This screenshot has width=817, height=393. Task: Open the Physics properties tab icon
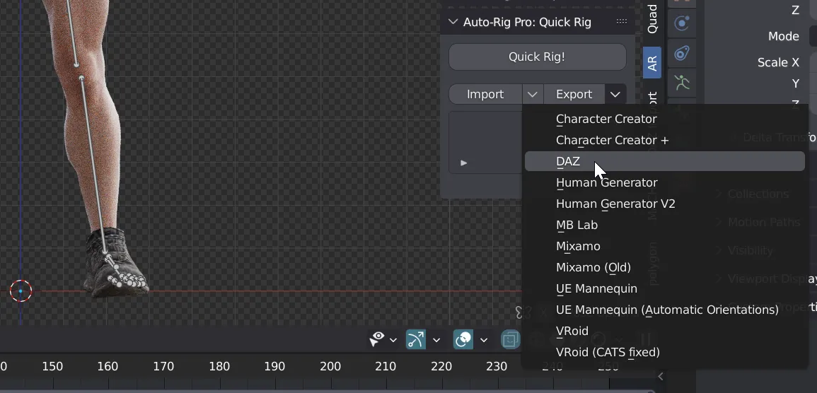[x=681, y=23]
